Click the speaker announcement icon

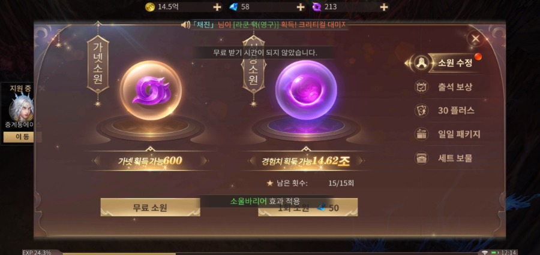(x=185, y=25)
